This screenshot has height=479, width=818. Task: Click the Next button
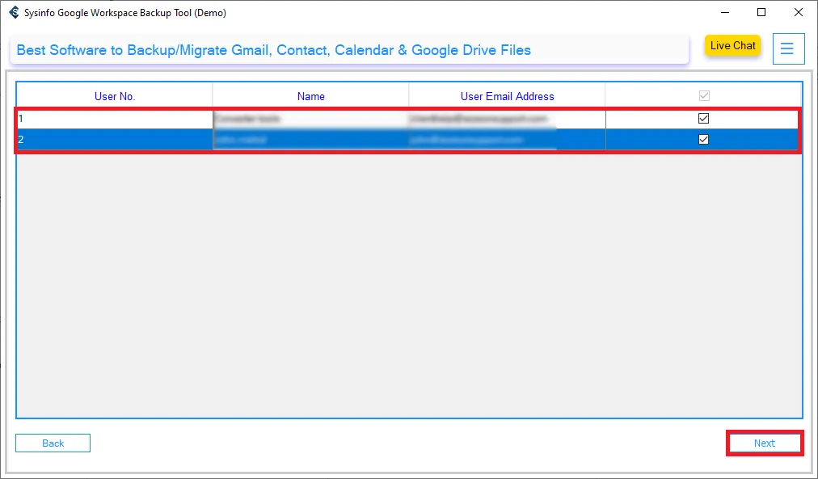point(765,443)
